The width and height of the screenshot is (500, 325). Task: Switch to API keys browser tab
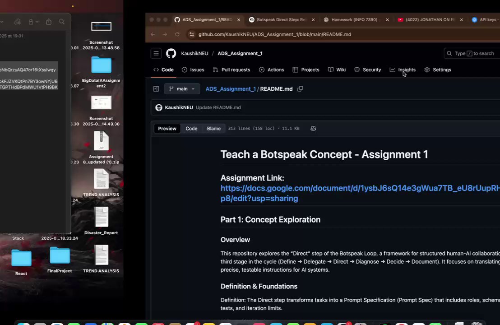485,20
